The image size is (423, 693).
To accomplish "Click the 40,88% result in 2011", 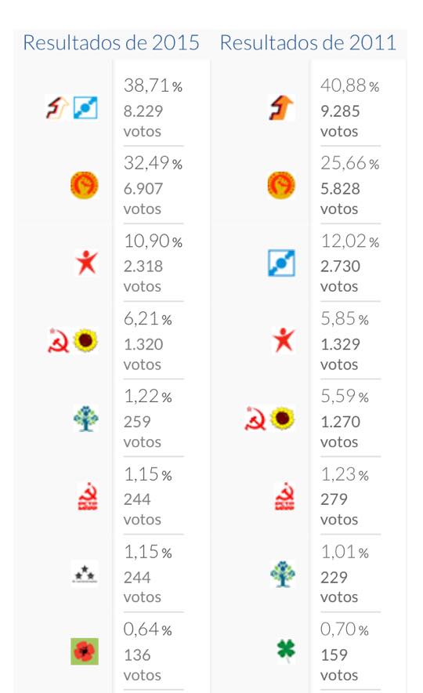I will [349, 85].
